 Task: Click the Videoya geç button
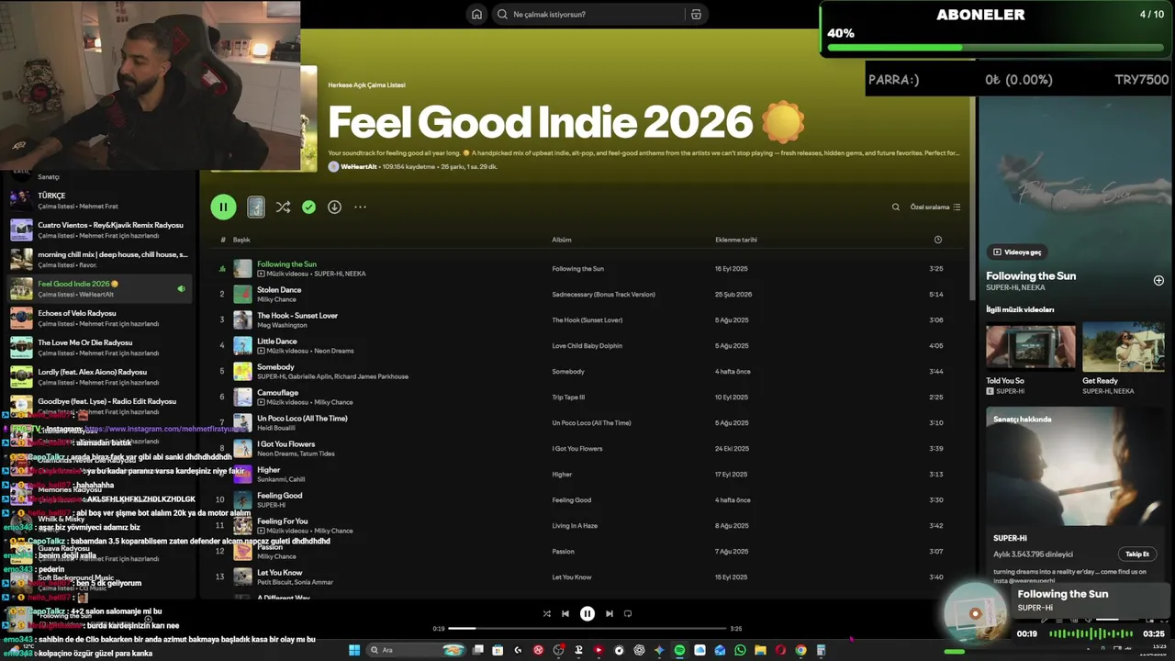1017,252
